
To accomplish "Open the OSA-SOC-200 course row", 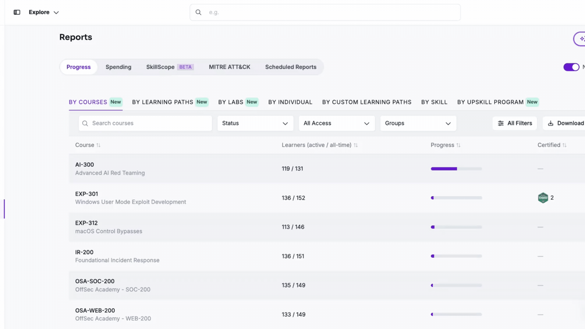I will tap(327, 285).
